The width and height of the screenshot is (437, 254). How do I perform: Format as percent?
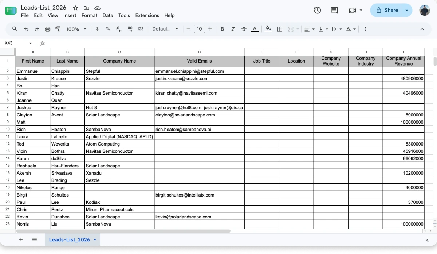(x=108, y=29)
